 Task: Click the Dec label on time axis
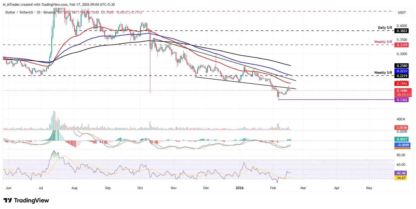206,187
